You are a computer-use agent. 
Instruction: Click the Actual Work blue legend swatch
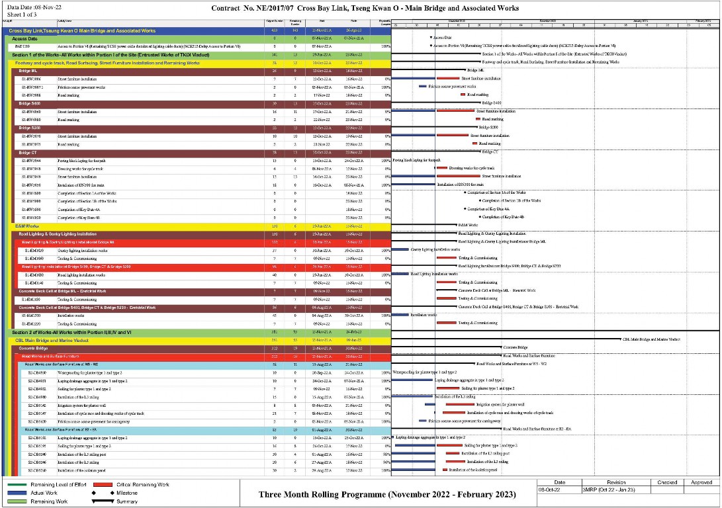17,493
